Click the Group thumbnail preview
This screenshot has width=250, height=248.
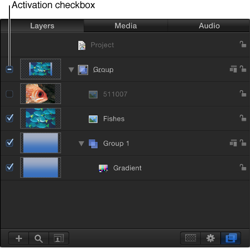(x=40, y=69)
